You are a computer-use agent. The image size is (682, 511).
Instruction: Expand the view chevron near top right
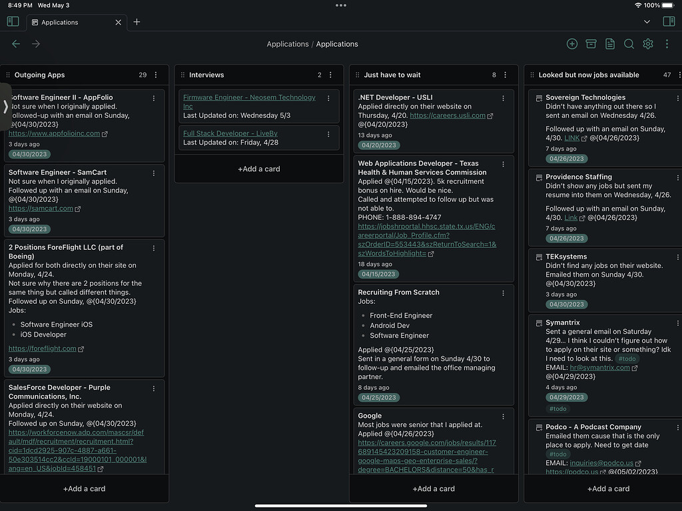tap(646, 21)
